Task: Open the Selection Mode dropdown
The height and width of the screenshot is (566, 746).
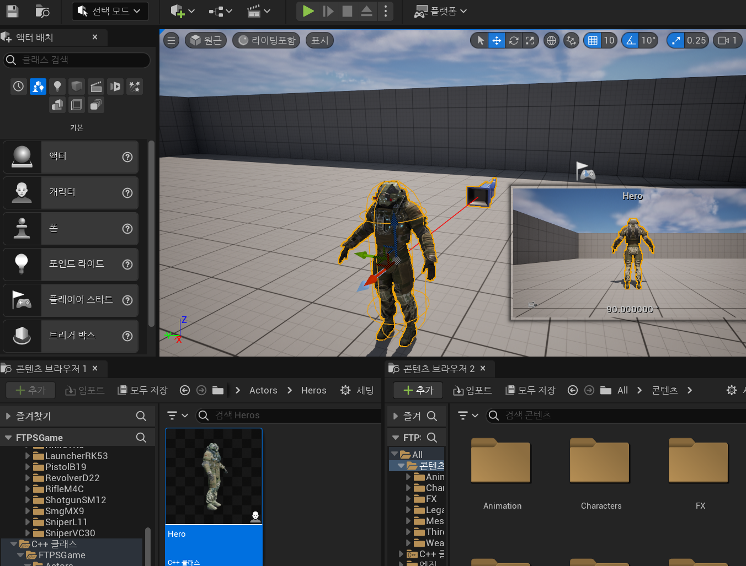Action: click(110, 10)
